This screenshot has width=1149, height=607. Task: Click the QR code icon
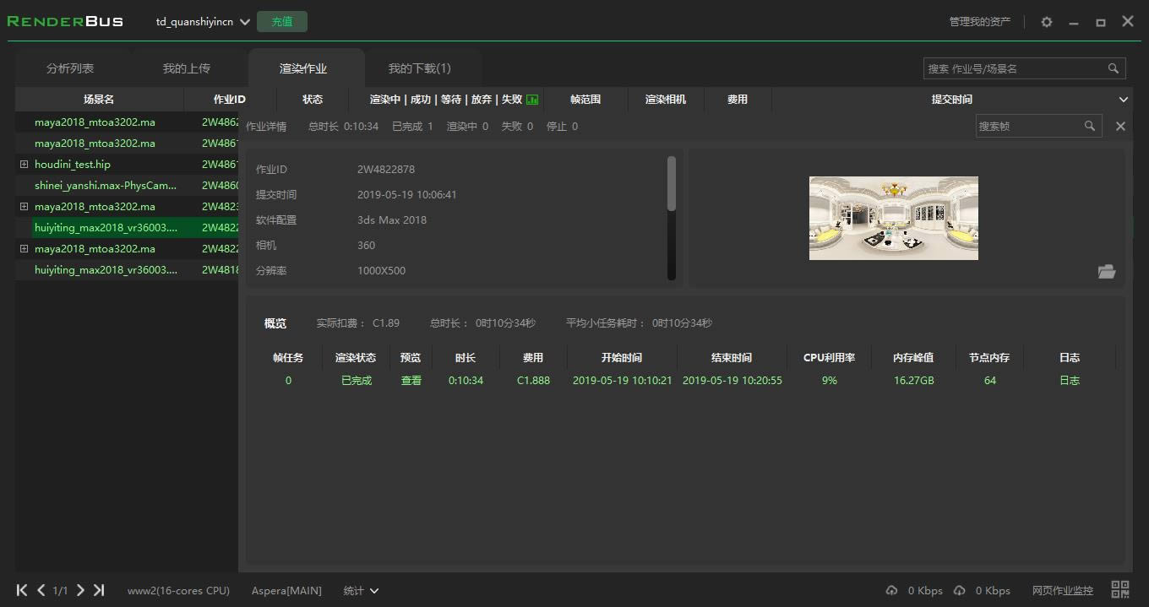pyautogui.click(x=1120, y=590)
